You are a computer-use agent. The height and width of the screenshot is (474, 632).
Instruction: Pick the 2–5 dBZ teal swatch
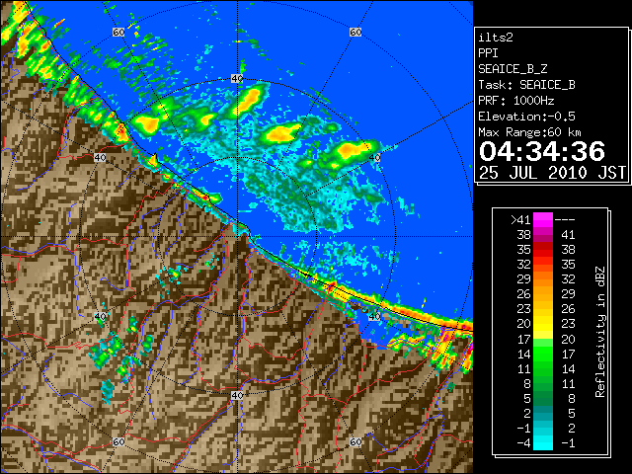pyautogui.click(x=543, y=413)
